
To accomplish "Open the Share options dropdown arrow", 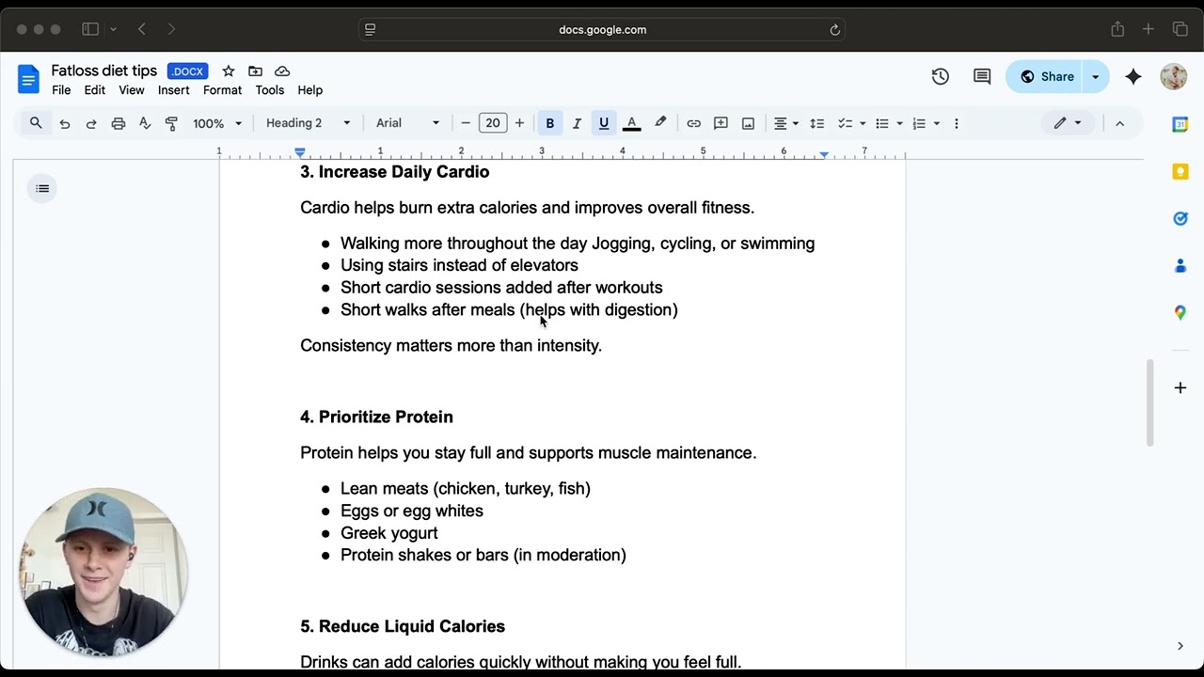I will 1095,77.
